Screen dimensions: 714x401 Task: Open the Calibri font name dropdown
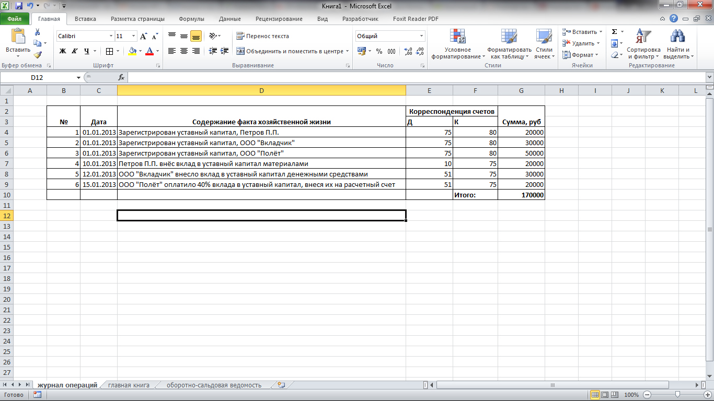tap(111, 36)
